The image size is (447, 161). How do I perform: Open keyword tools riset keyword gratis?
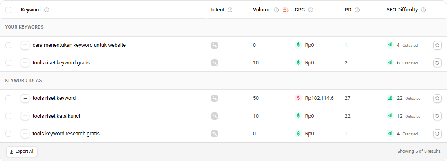click(61, 63)
